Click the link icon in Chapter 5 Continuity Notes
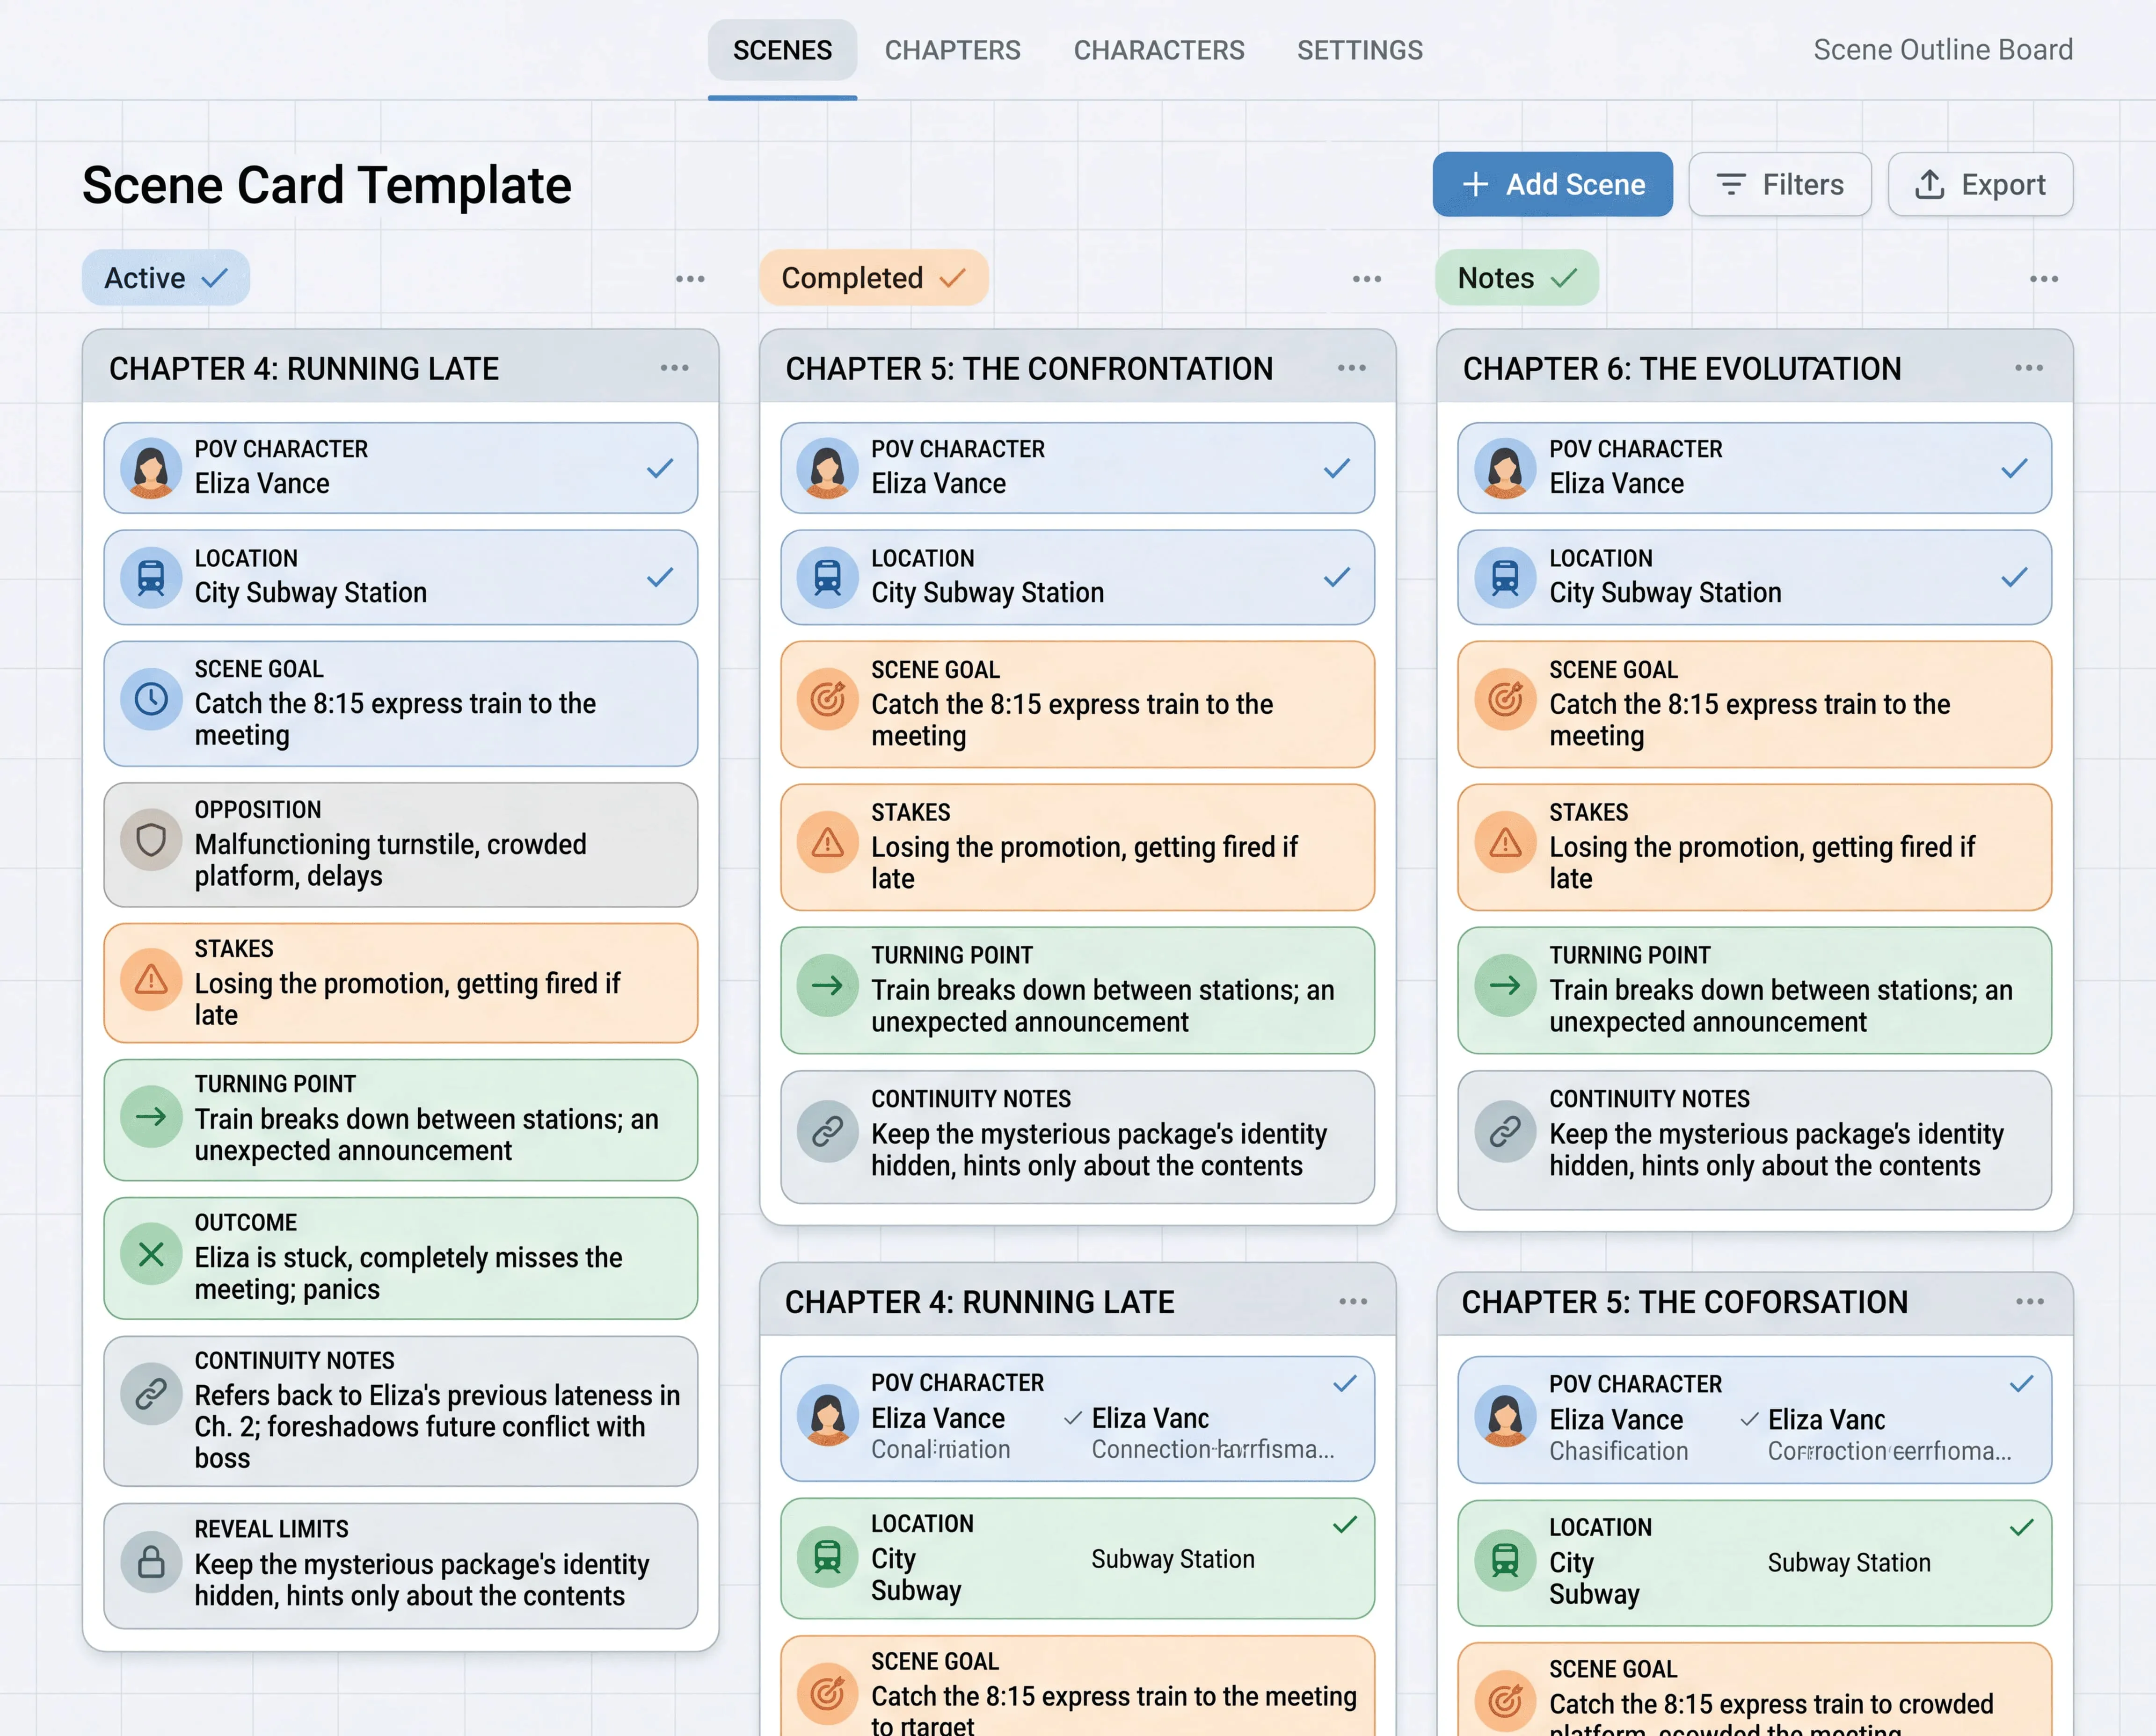This screenshot has height=1736, width=2156. pyautogui.click(x=827, y=1132)
